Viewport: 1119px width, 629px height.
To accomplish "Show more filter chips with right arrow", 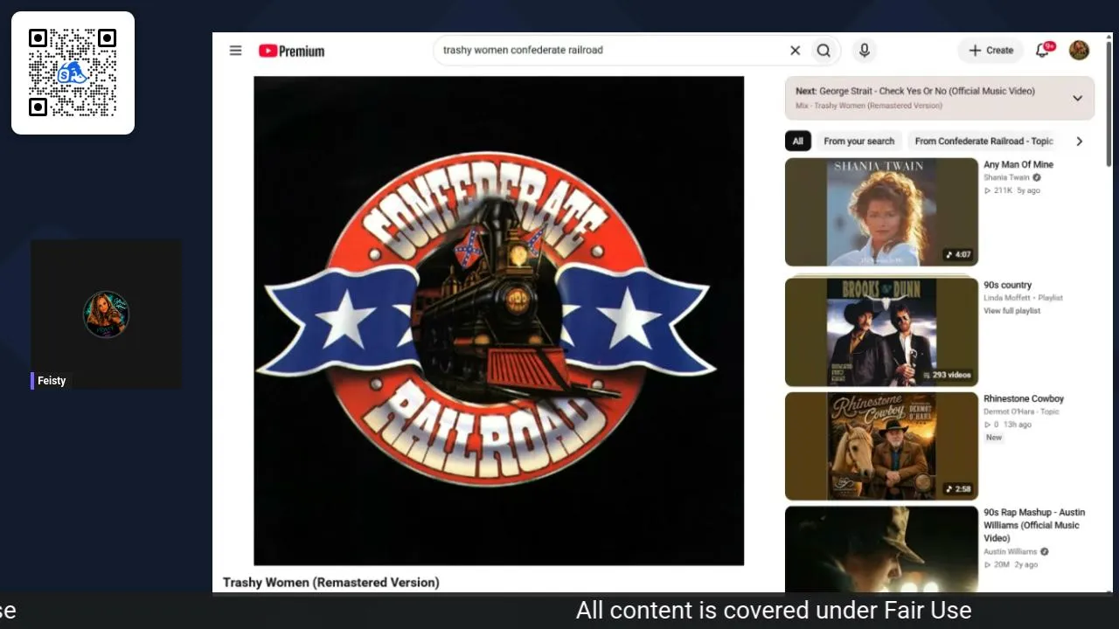I will [x=1079, y=141].
